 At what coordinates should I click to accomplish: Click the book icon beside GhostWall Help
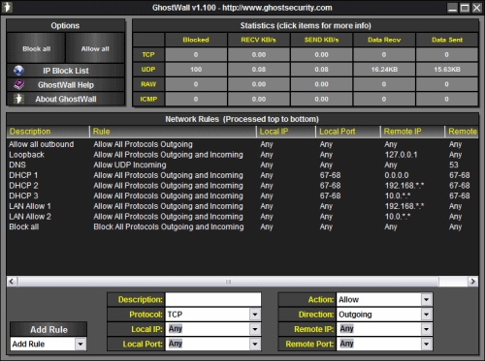[x=18, y=85]
